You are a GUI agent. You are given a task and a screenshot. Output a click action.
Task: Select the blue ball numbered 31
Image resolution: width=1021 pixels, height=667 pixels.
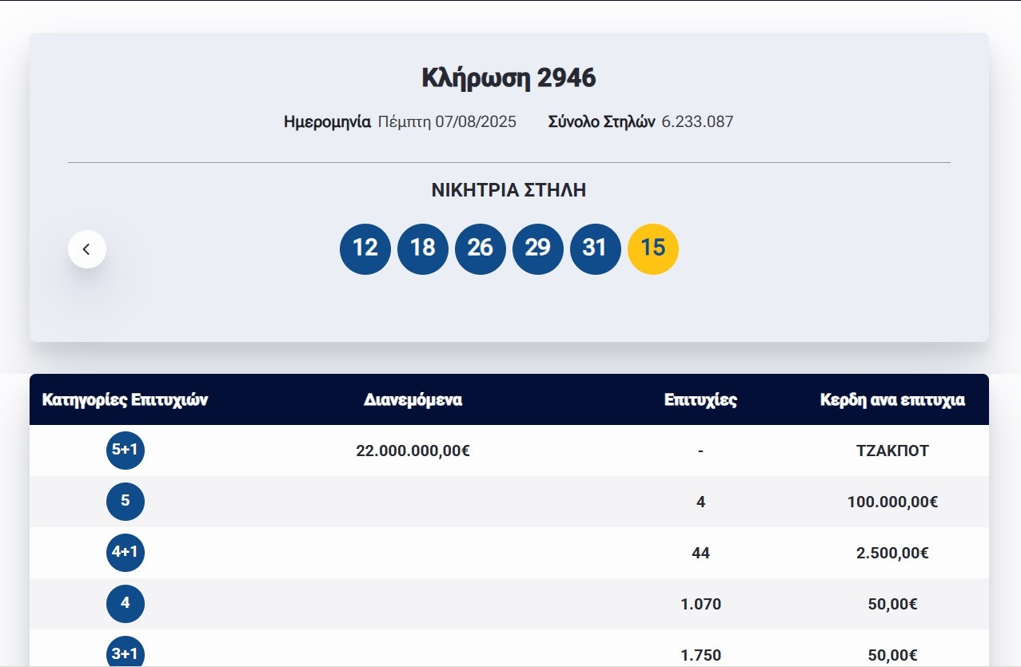(x=595, y=249)
